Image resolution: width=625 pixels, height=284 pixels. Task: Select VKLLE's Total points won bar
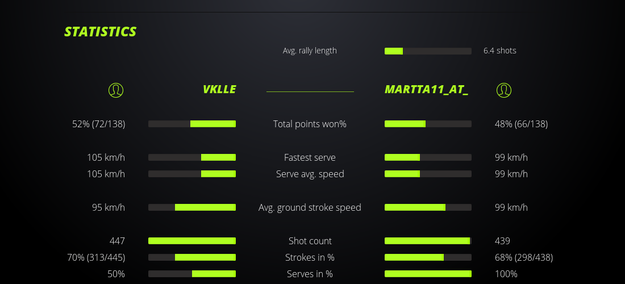tap(192, 124)
